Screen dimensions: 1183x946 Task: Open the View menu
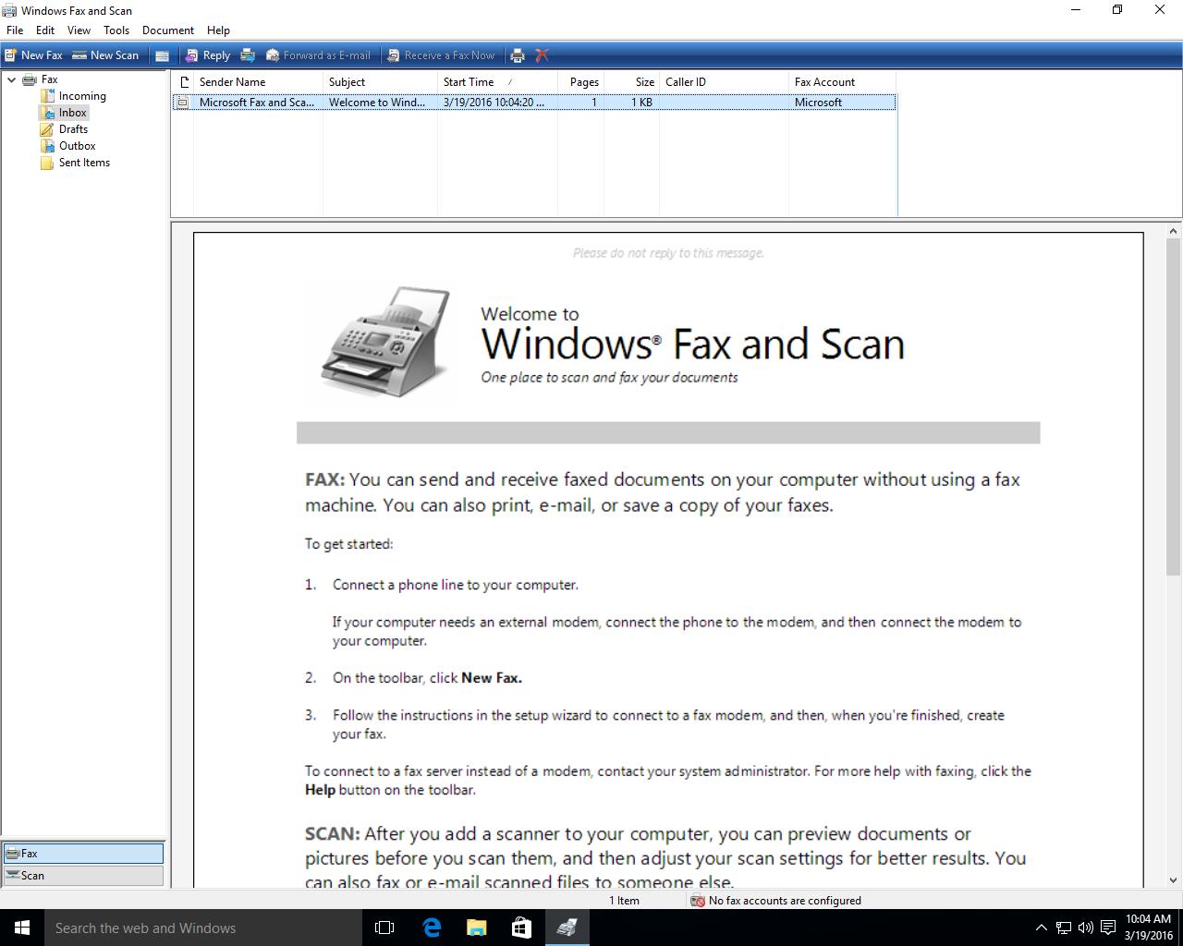tap(79, 30)
